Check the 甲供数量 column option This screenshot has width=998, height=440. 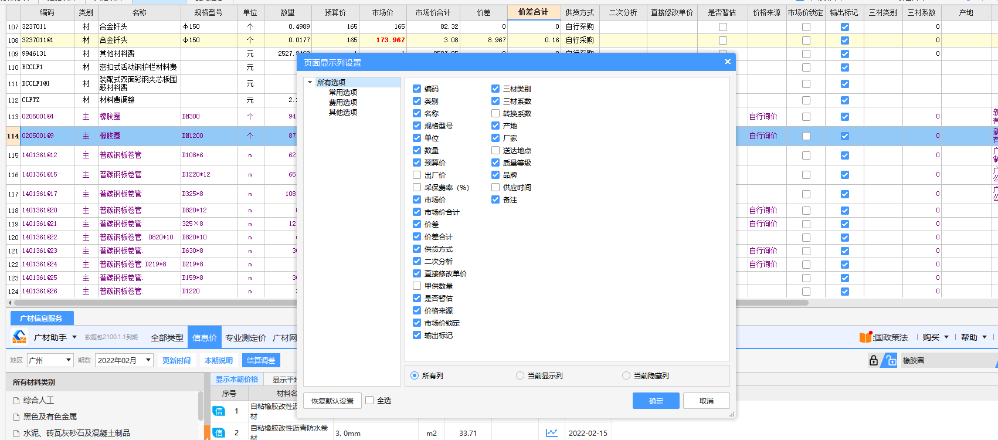tap(417, 286)
